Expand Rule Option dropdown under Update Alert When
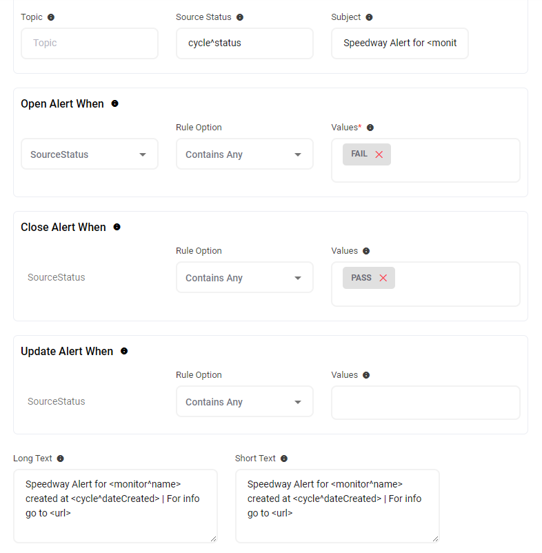The image size is (542, 553). pos(244,402)
